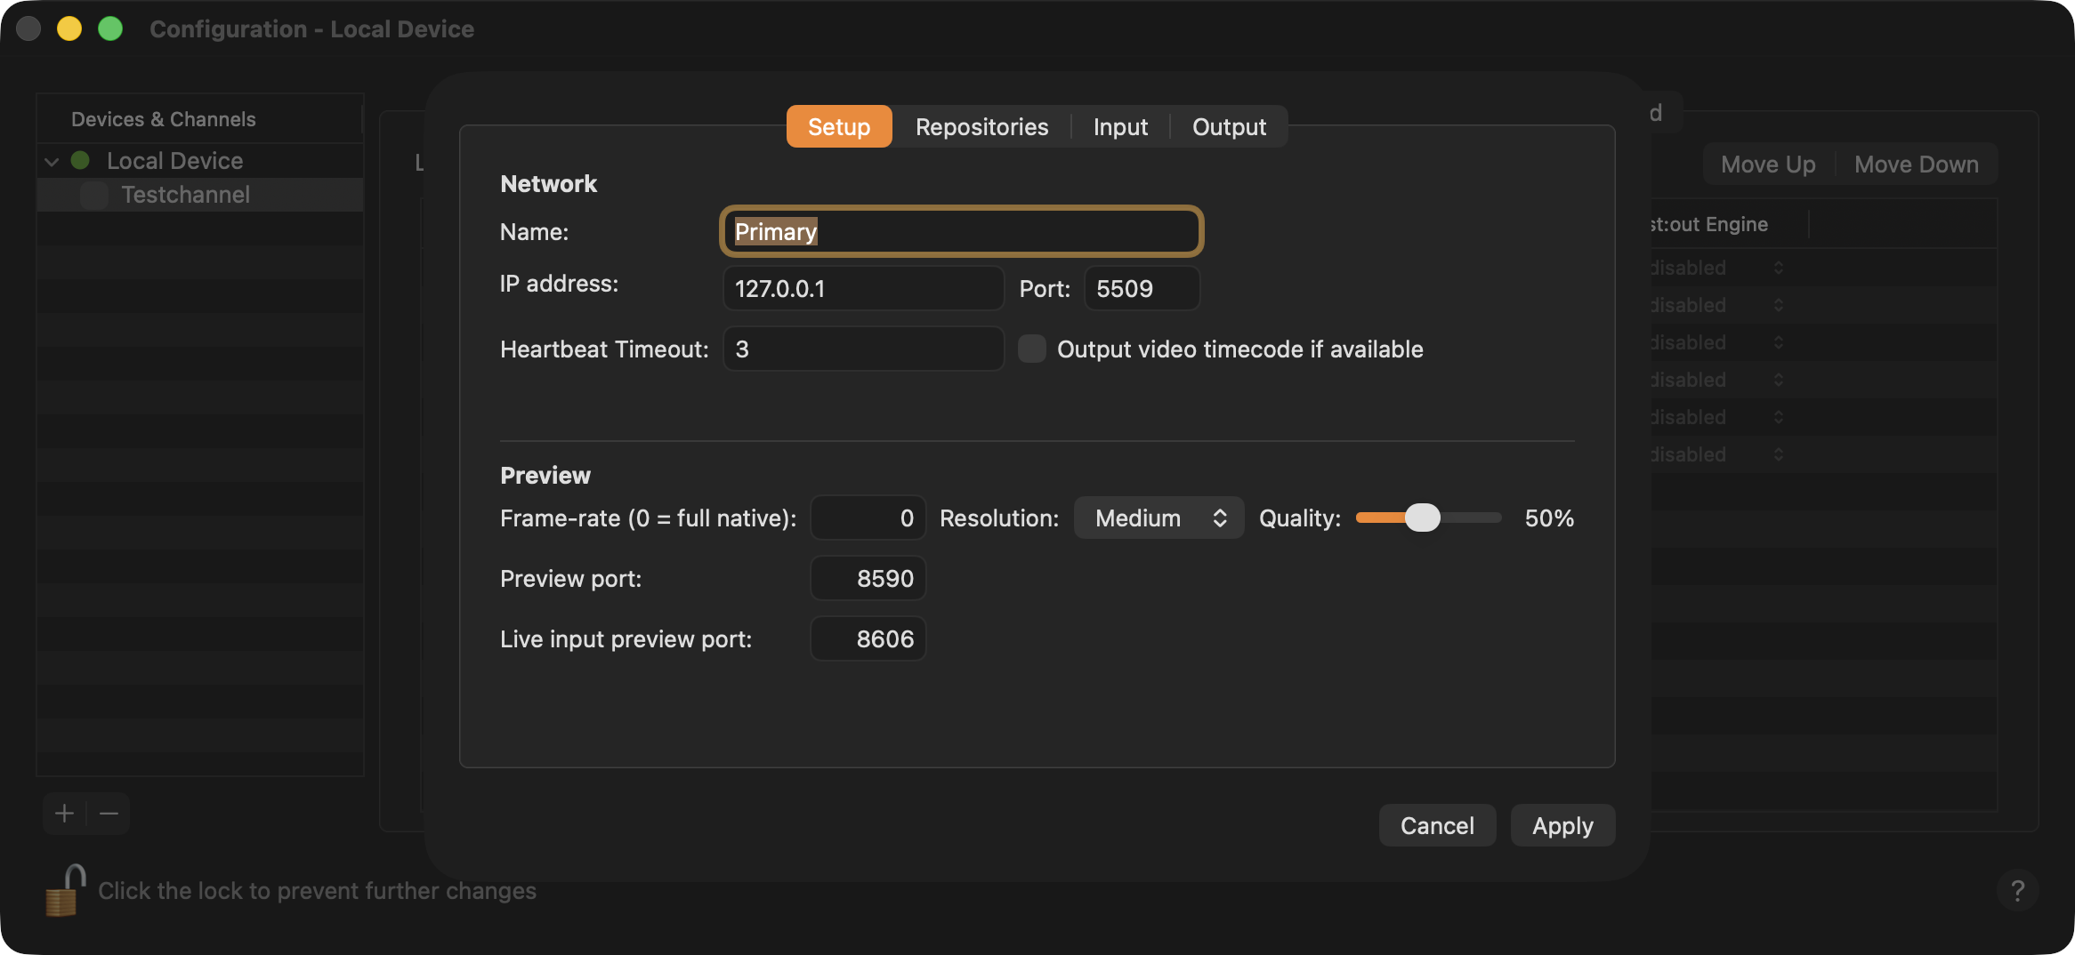
Task: Switch to the Repositories tab
Action: point(981,126)
